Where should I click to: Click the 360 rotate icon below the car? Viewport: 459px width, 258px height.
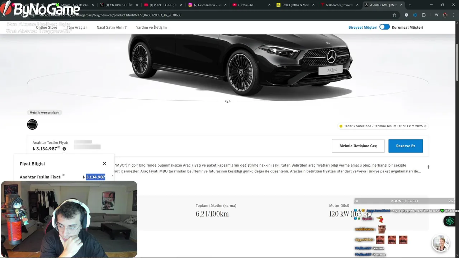click(x=228, y=101)
